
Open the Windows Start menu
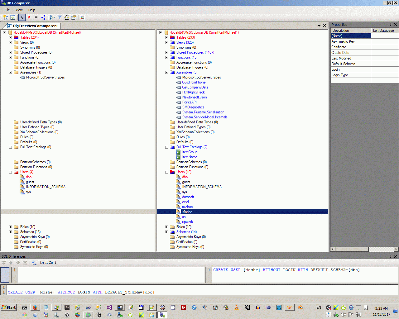tap(9, 307)
